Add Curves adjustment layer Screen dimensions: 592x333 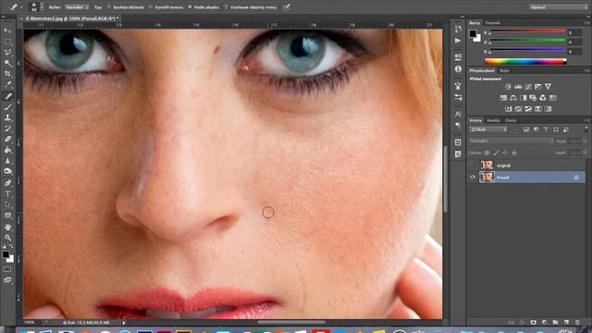pyautogui.click(x=528, y=87)
